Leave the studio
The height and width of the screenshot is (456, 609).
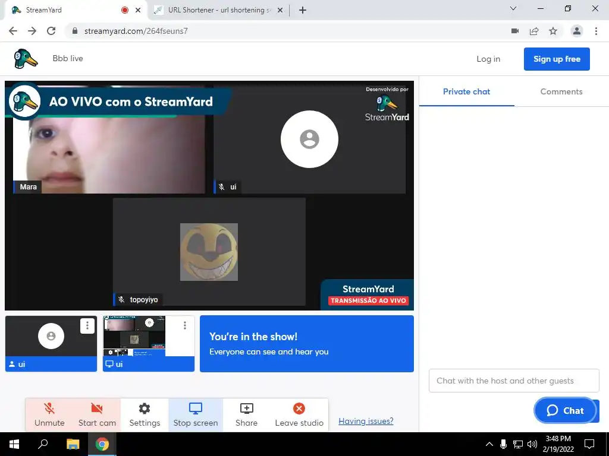299,414
